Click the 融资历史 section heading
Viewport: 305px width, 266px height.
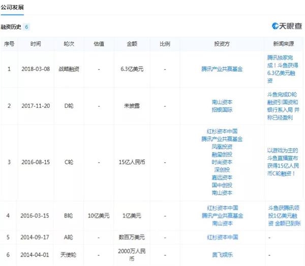click(12, 26)
